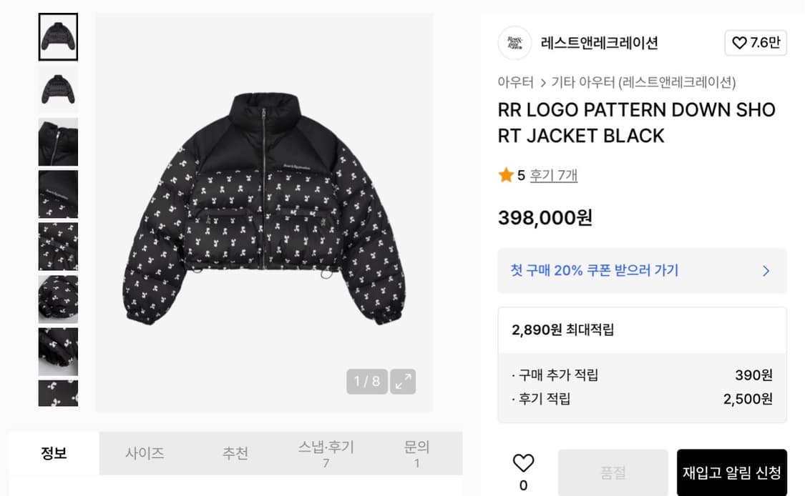
Task: Click the fullscreen expand image icon
Action: [x=403, y=381]
